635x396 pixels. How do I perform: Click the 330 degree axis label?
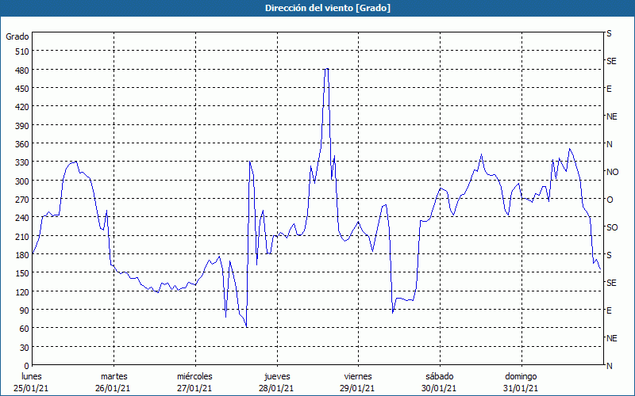(x=22, y=162)
